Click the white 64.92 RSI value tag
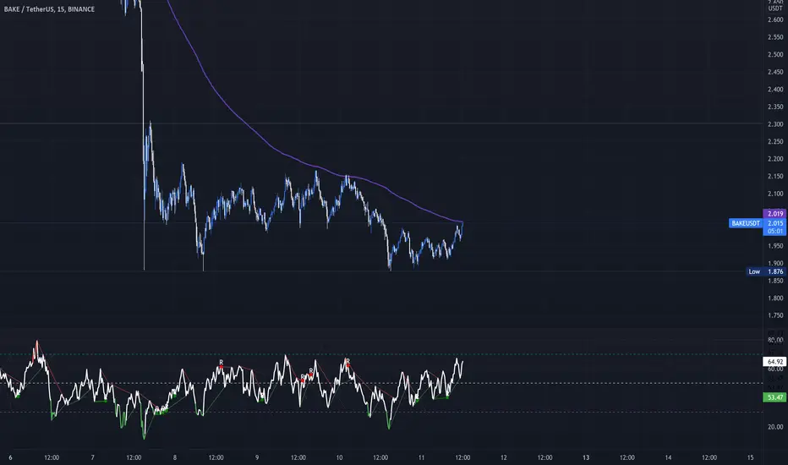 (x=774, y=362)
